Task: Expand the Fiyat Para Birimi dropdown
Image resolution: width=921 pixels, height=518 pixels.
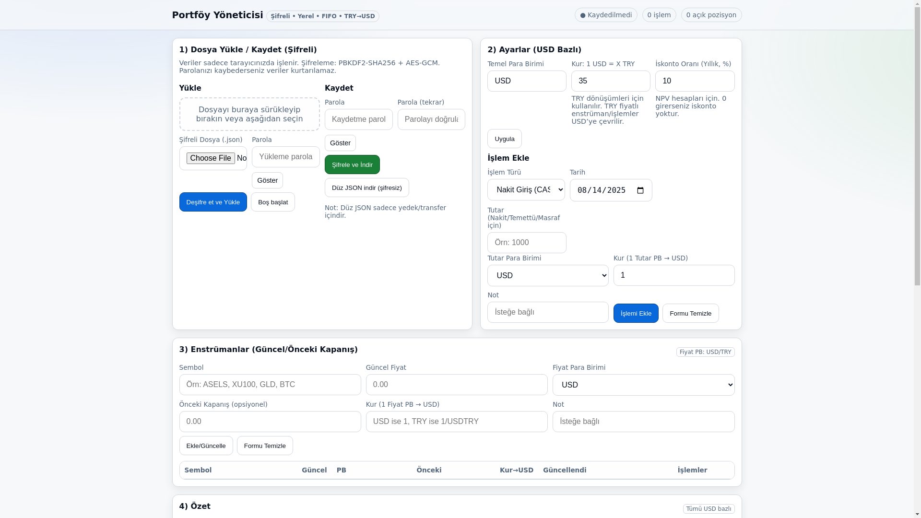Action: [x=643, y=385]
